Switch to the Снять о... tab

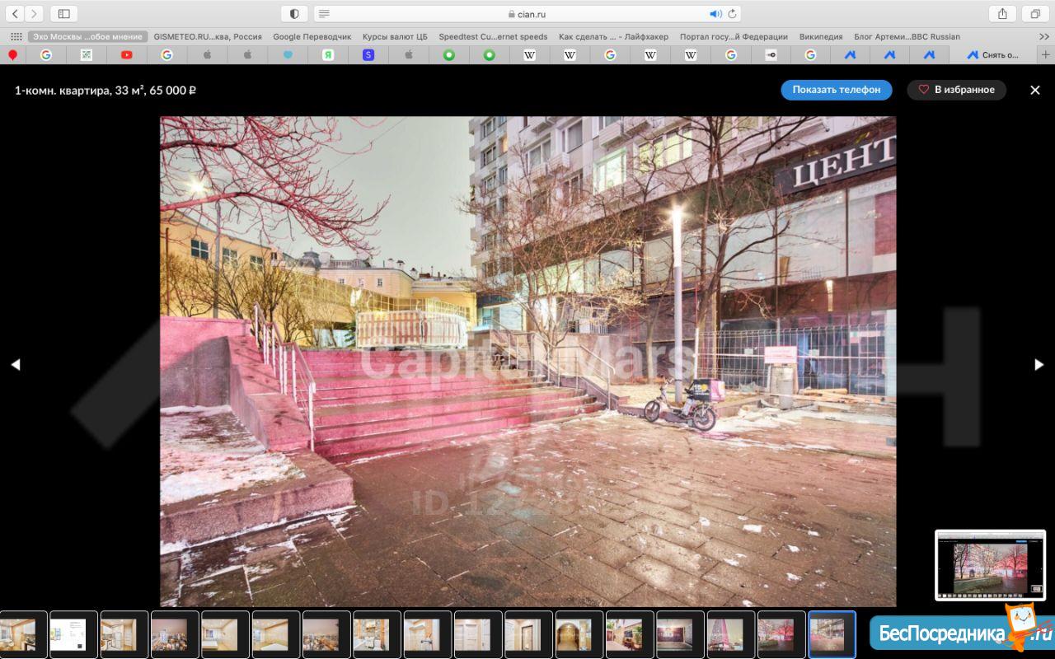pos(993,54)
